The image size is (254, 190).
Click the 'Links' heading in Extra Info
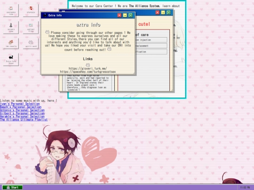88,59
